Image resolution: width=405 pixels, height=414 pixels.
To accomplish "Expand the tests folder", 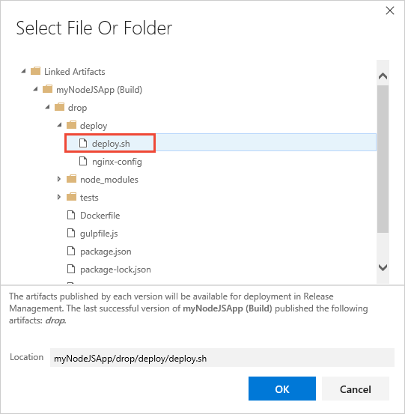I will point(59,197).
